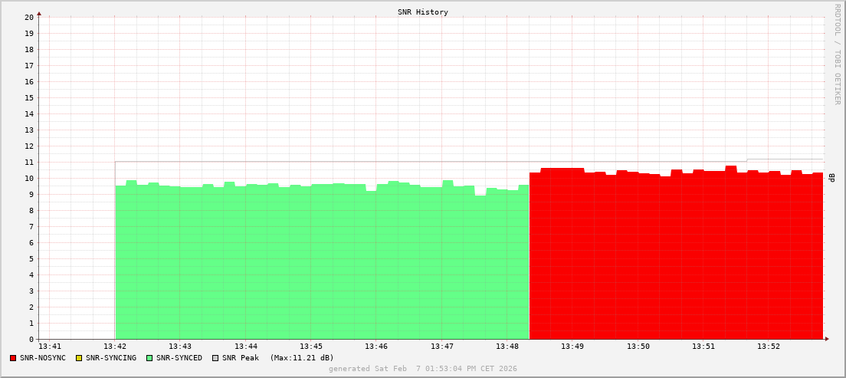
Task: Select the SNR-NOSYNC legend label
Action: click(x=43, y=358)
